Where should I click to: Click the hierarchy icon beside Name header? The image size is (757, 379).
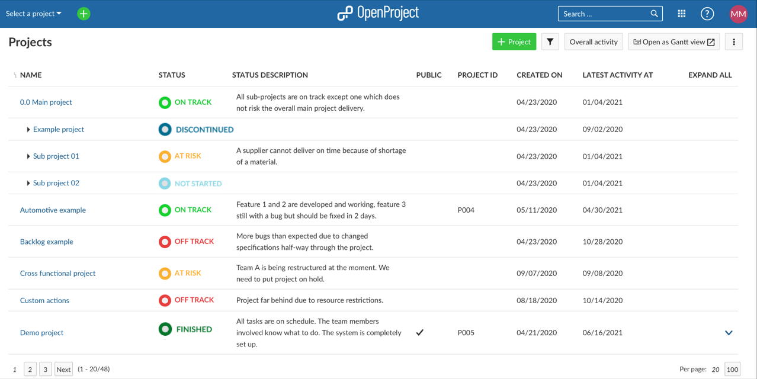[15, 75]
